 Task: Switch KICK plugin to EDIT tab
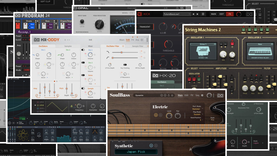point(222,14)
